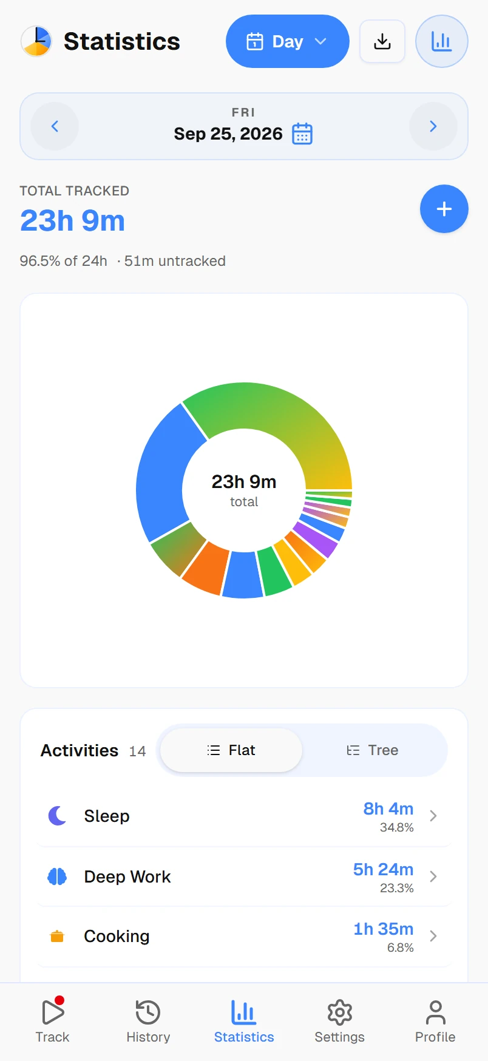
Task: Click the donut center 23h 9m total
Action: tap(244, 490)
